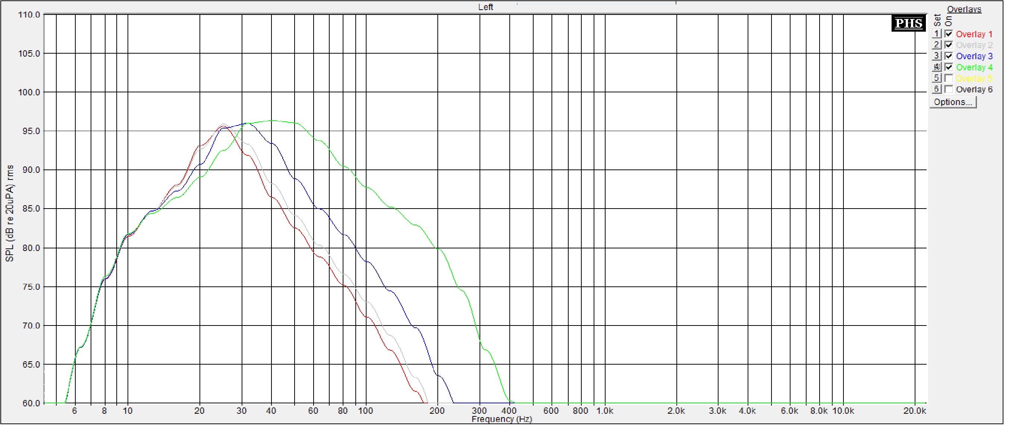Click the yellow Overlay 5 label
This screenshot has width=1012, height=435.
[974, 79]
